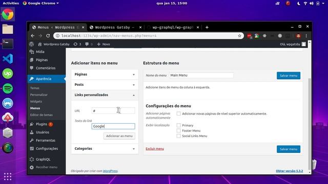Screen dimensions: 328x184
Task: Open the Olá, wpgatsby user menu
Action: [293, 44]
